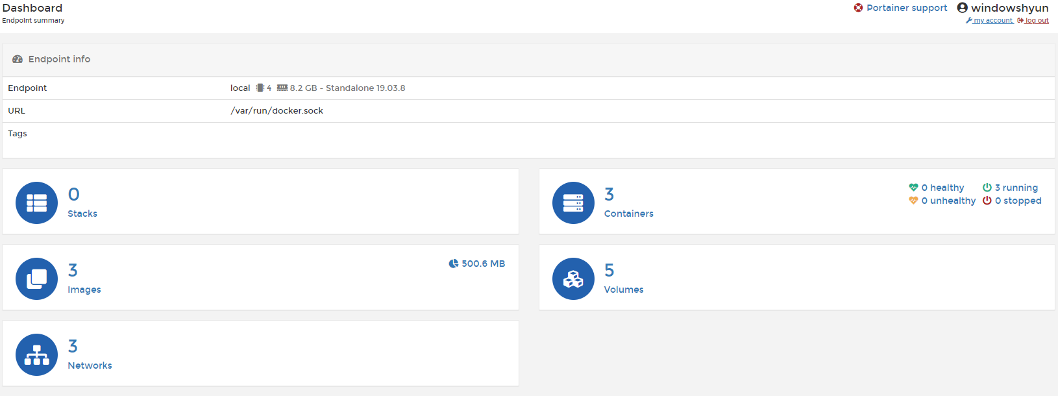Click the user avatar icon by windowshyun
The image size is (1058, 396).
[963, 8]
